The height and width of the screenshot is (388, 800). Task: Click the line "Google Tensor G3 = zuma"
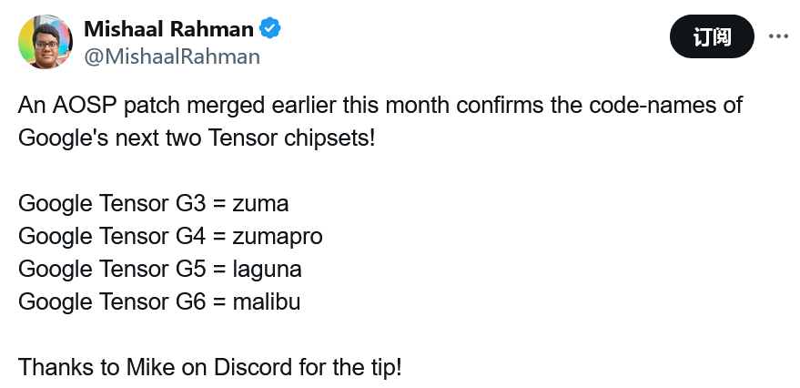click(154, 204)
